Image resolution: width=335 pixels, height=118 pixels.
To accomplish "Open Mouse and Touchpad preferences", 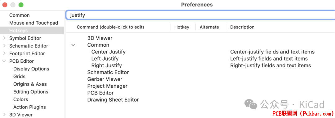I will click(33, 23).
